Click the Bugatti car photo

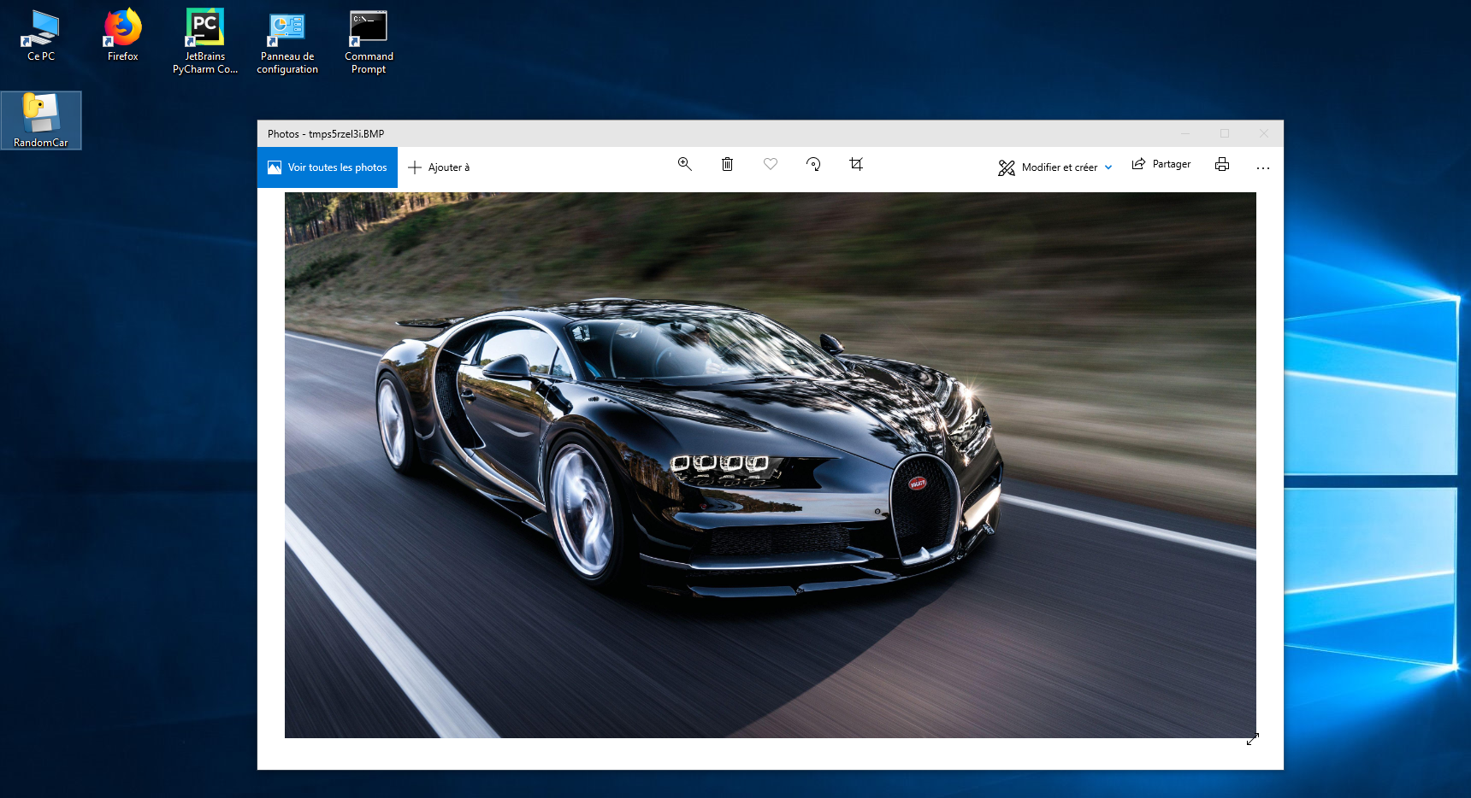tap(770, 465)
